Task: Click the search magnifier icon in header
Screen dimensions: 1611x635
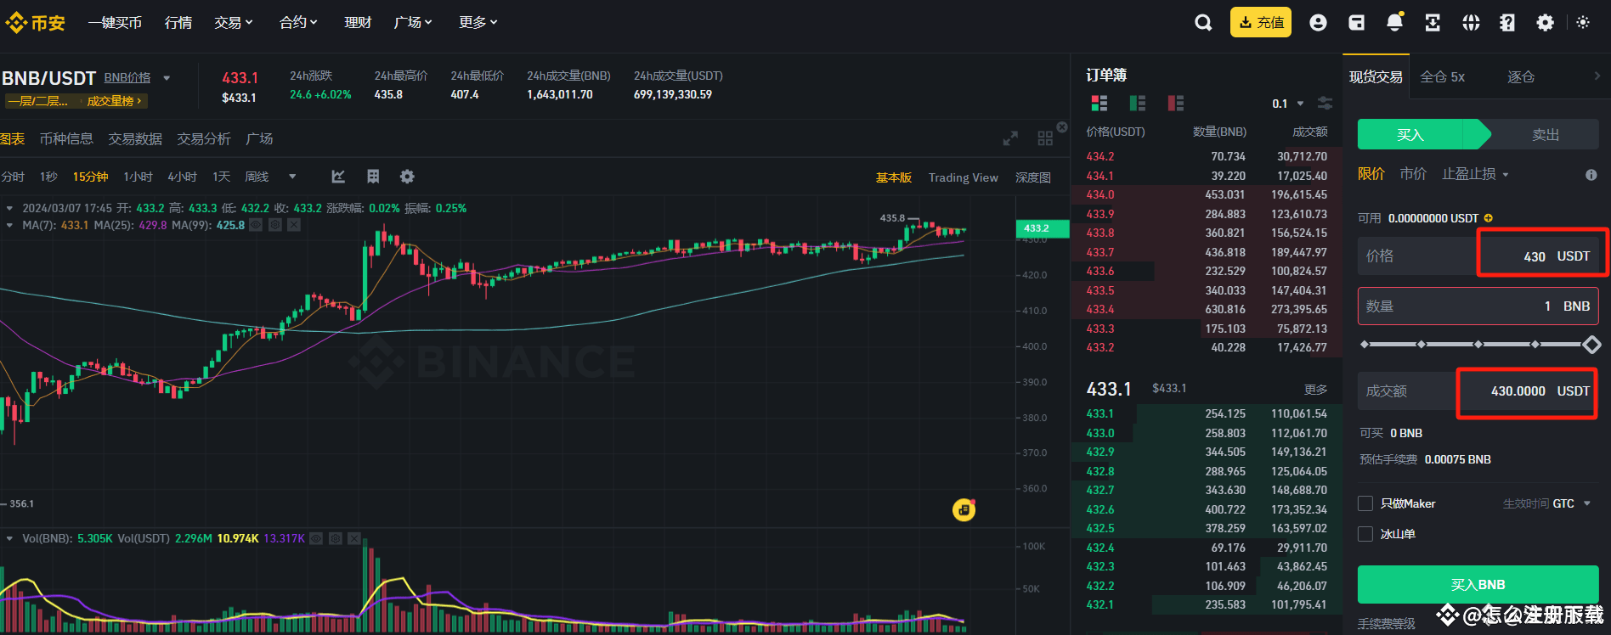Action: point(1203,23)
